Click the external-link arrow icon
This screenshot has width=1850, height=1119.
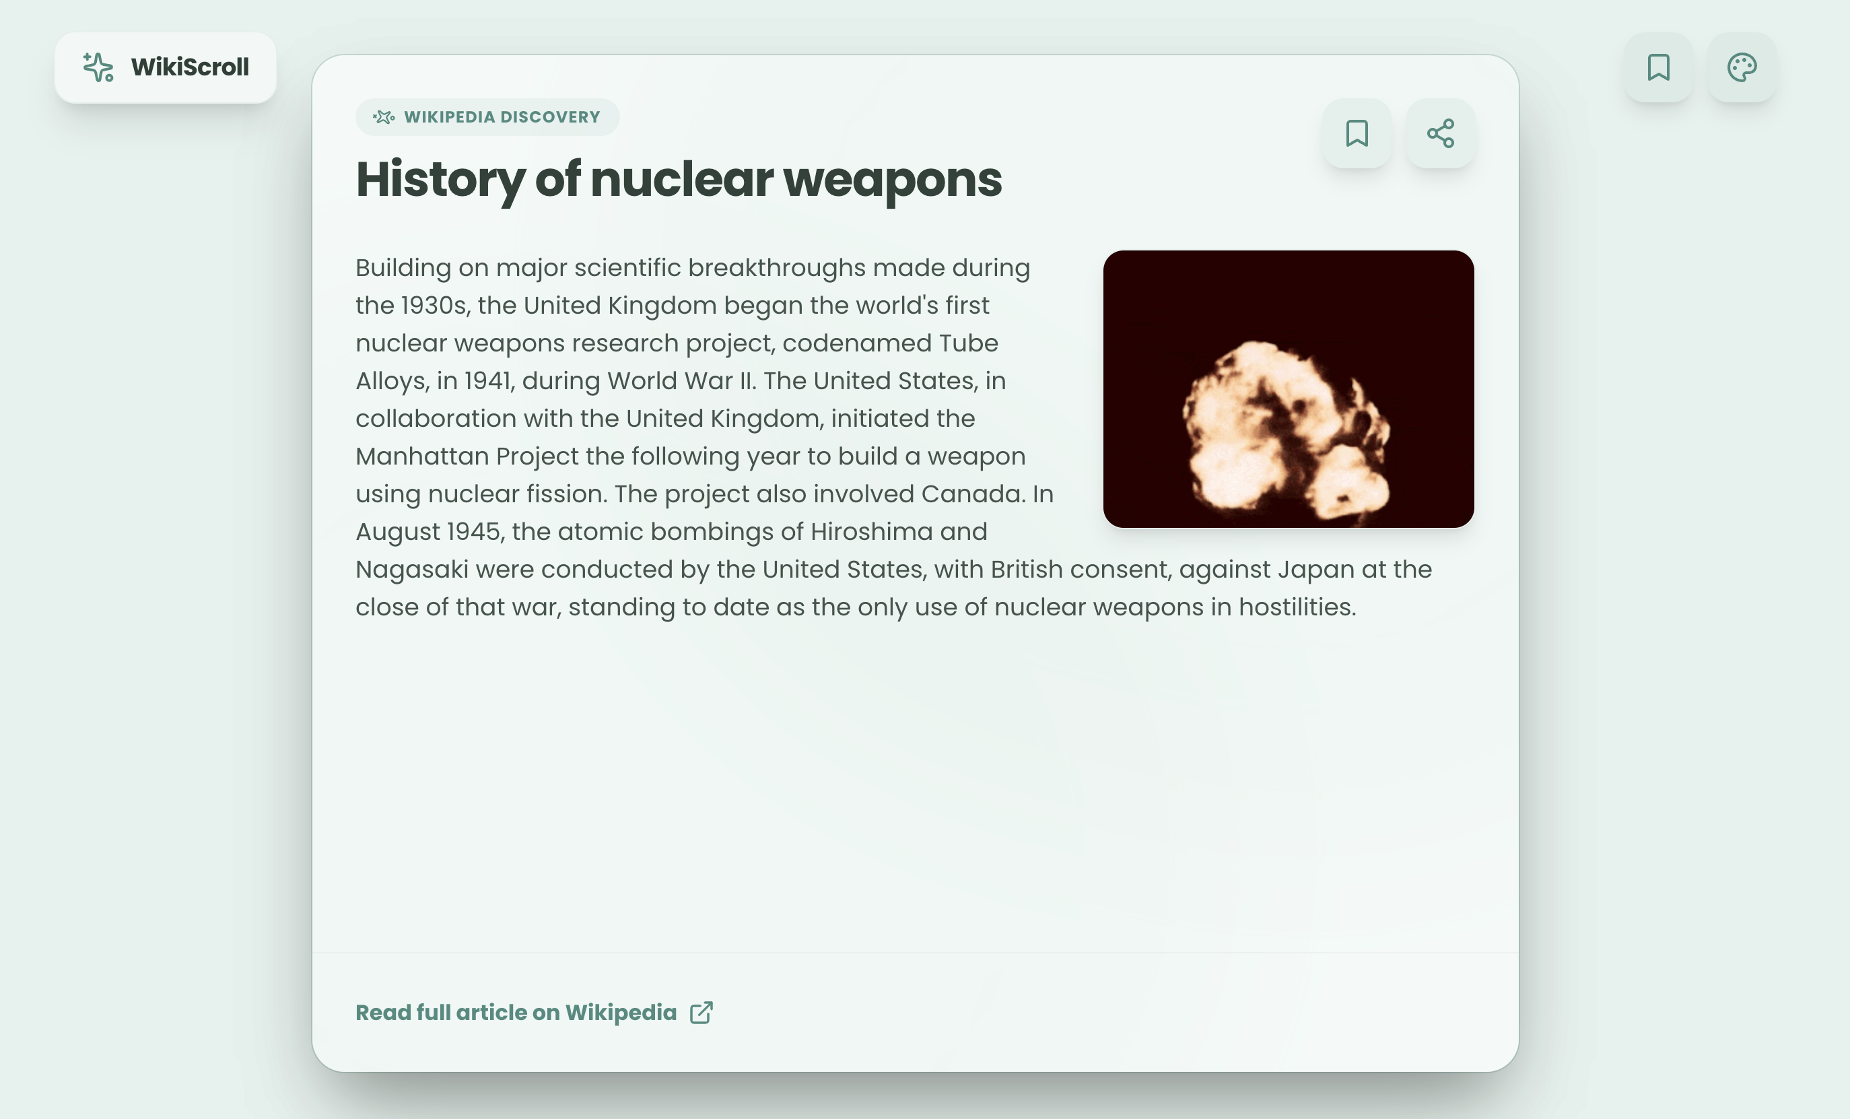[701, 1013]
